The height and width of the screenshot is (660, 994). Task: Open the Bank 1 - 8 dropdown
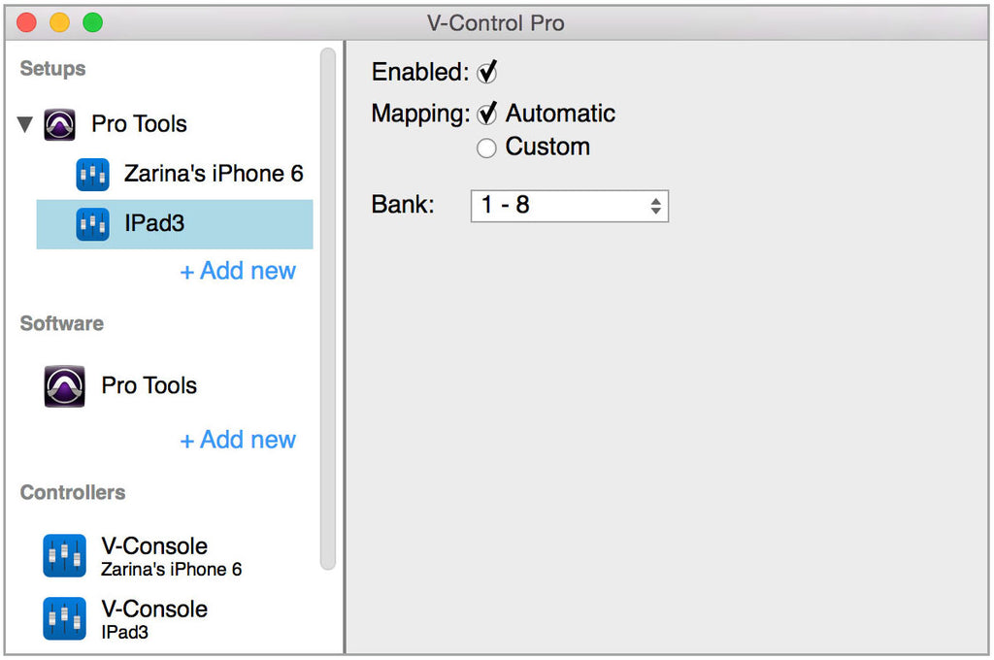click(x=569, y=206)
